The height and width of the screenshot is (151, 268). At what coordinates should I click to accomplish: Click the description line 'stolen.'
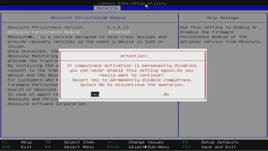pyautogui.click(x=17, y=47)
